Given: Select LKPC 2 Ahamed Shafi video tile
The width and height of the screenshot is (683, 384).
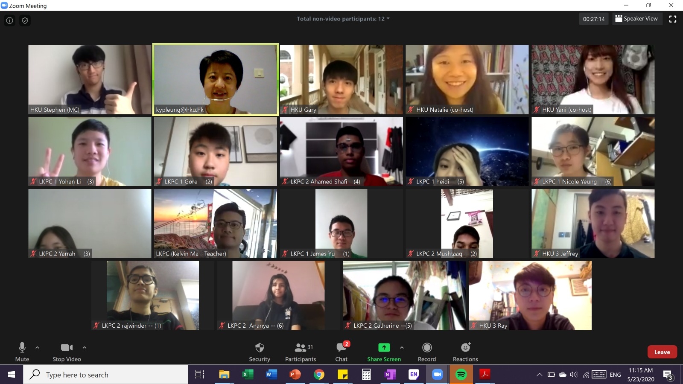Looking at the screenshot, I should pyautogui.click(x=341, y=151).
